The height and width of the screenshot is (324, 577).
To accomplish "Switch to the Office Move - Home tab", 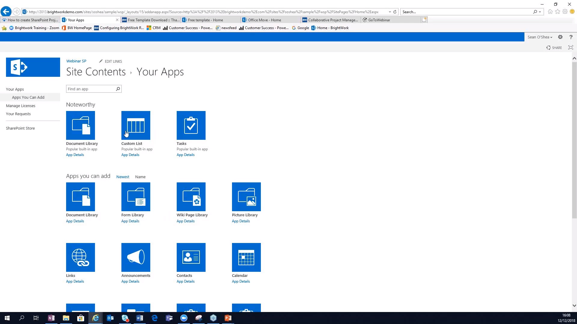I will coord(264,20).
